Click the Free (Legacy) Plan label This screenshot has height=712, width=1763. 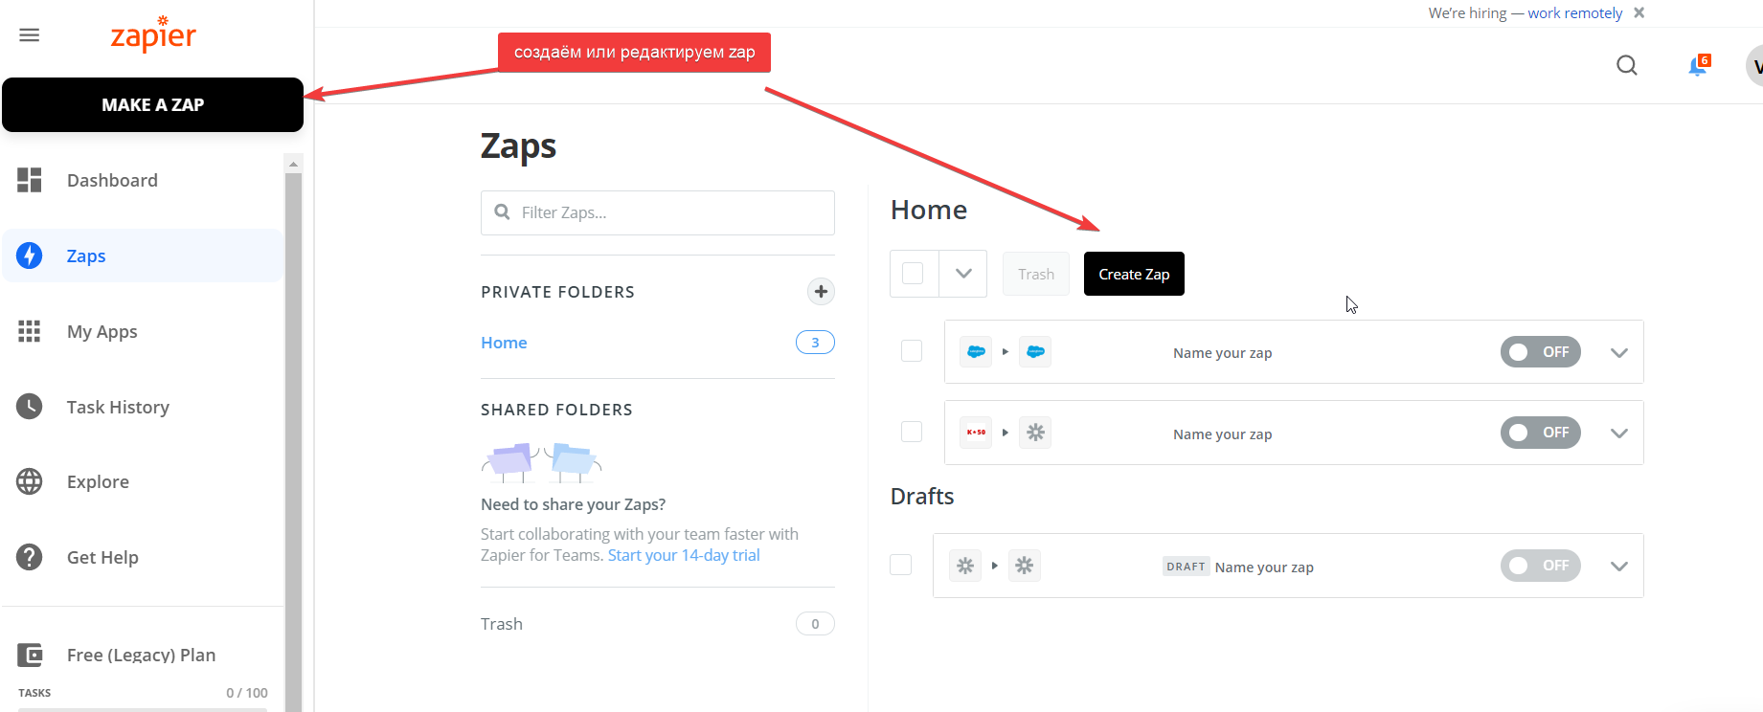141,655
